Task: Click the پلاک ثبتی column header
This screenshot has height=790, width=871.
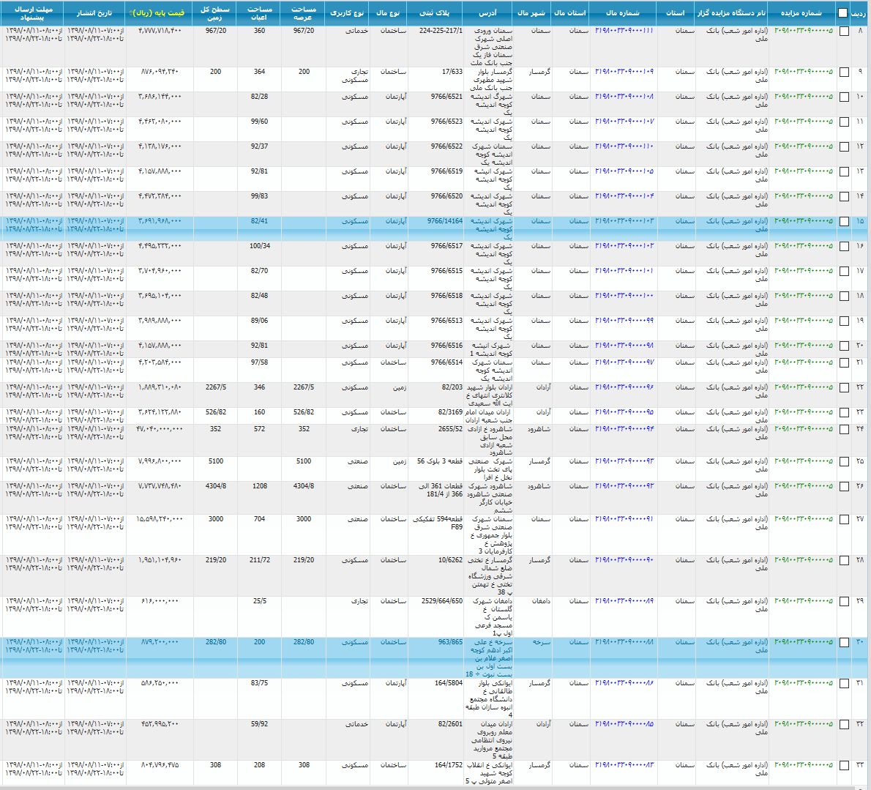Action: coord(435,13)
